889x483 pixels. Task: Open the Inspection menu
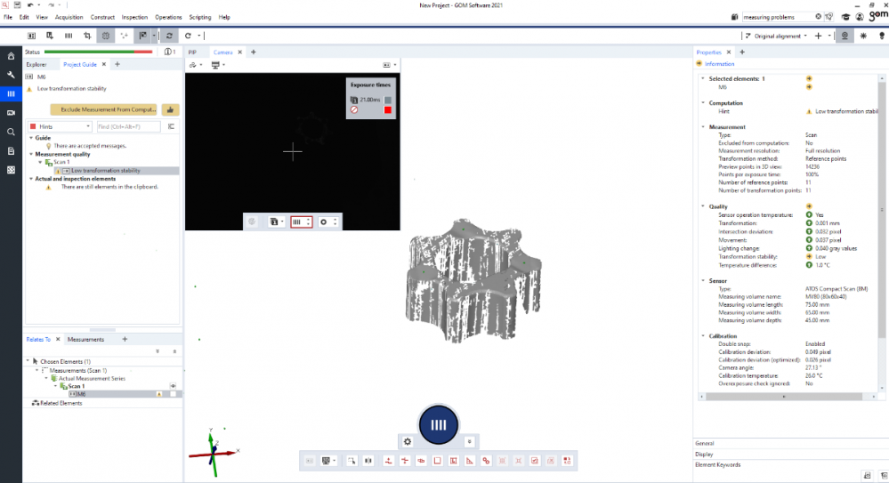coord(134,17)
